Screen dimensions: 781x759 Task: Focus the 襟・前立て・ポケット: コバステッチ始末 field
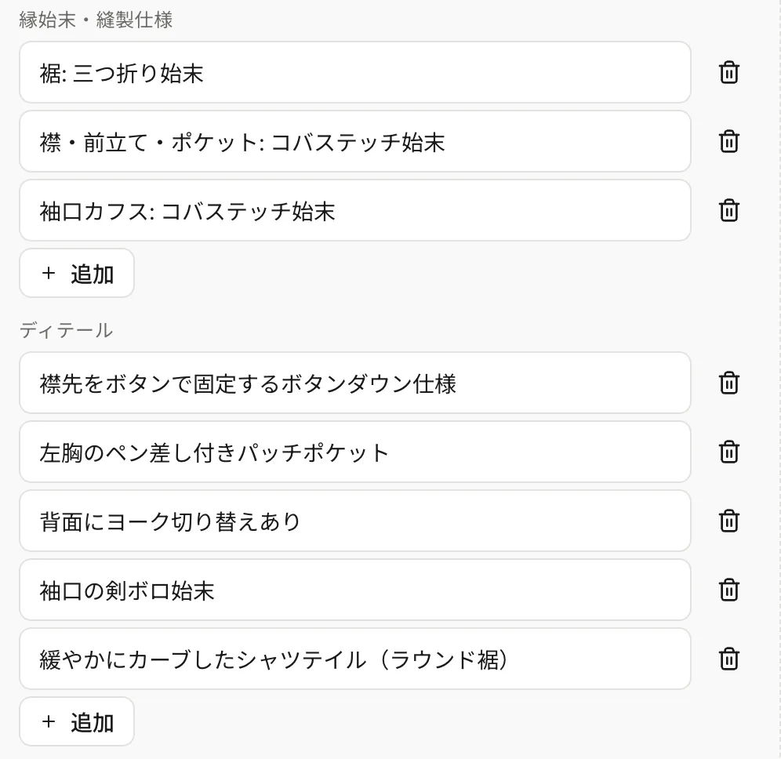[355, 141]
